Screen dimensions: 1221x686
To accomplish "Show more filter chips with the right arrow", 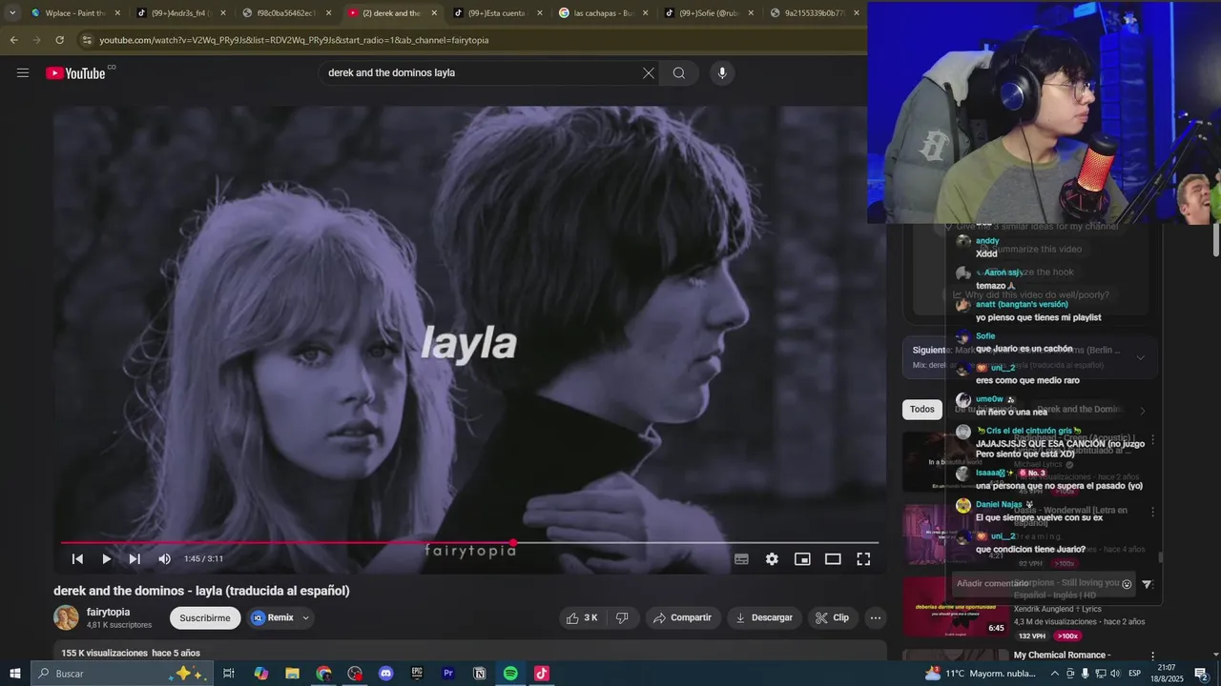I will tap(1142, 411).
